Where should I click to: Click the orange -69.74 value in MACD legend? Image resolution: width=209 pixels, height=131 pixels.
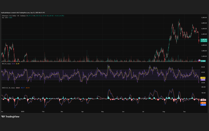(27, 88)
